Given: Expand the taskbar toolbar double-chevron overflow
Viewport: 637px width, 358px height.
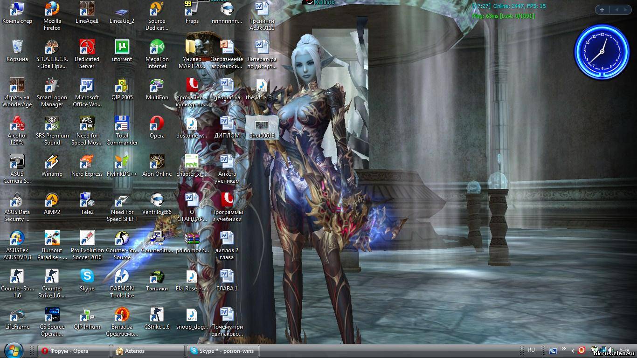Looking at the screenshot, I should 564,349.
